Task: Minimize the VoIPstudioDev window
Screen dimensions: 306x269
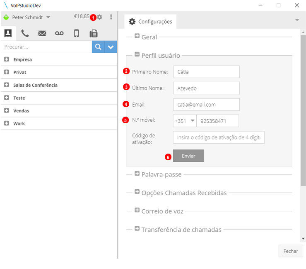Action: [260, 5]
